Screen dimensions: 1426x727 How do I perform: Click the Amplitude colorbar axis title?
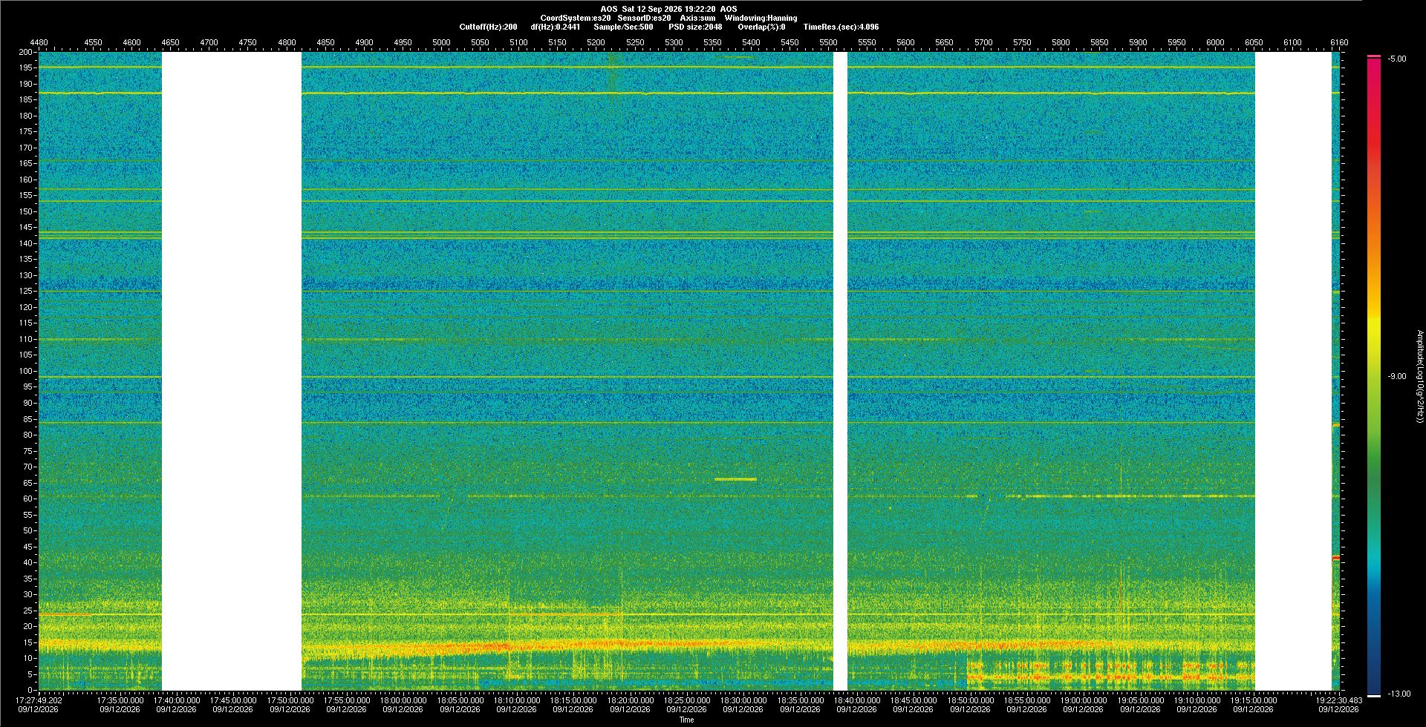pos(1420,376)
